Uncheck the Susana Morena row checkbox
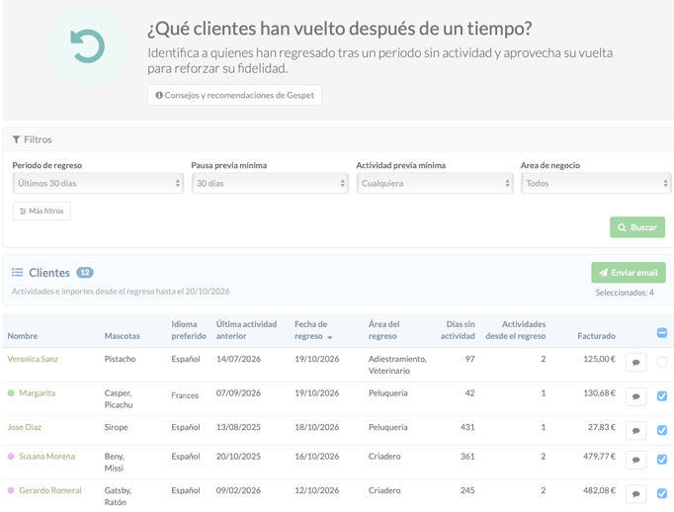Viewport: 674px width, 512px height. tap(662, 460)
